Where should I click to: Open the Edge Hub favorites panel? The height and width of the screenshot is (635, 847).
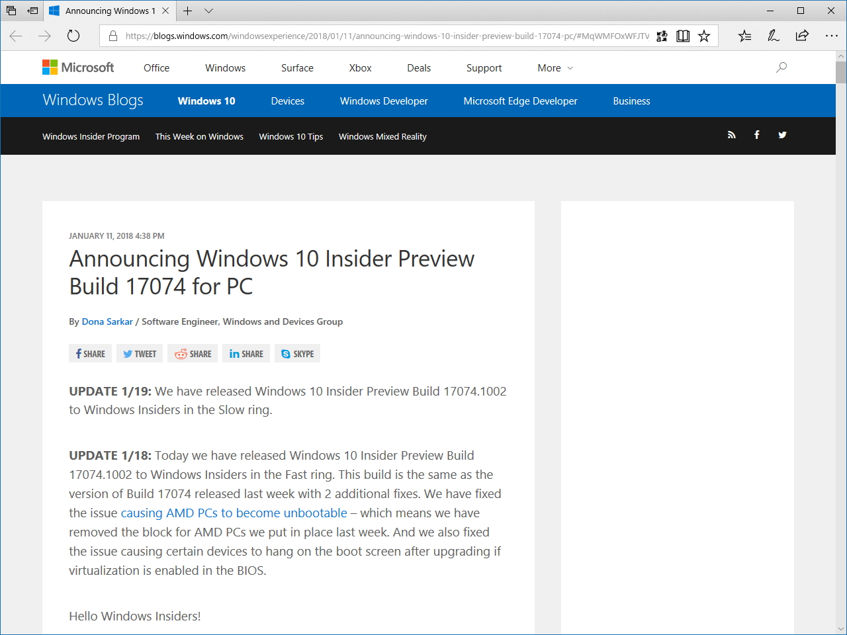pyautogui.click(x=744, y=36)
